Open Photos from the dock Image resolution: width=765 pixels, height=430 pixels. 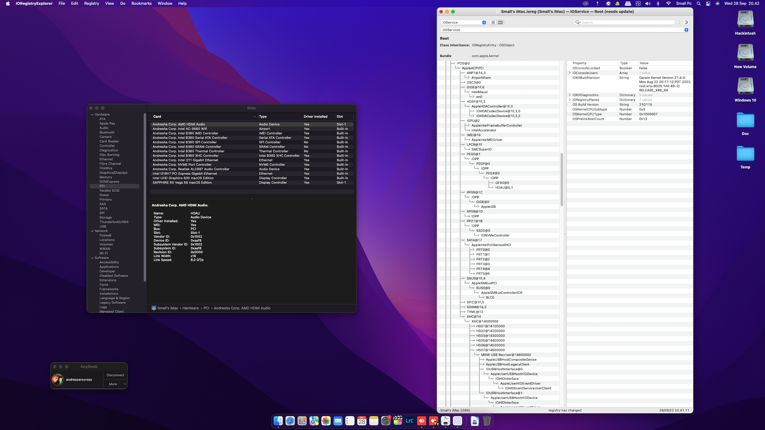[x=326, y=421]
